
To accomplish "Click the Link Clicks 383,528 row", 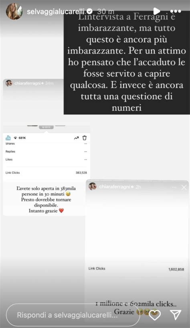I will coord(46,172).
